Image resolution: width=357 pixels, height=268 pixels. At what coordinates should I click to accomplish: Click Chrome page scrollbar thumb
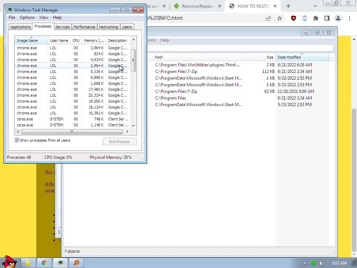pyautogui.click(x=354, y=180)
